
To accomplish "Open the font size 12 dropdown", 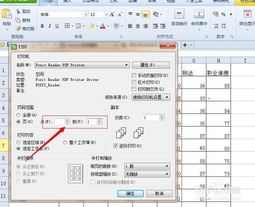I will click(x=106, y=15).
